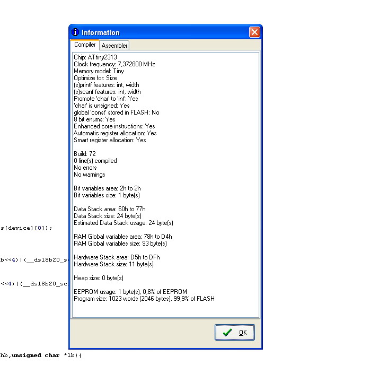
Task: Select the Compiler tab
Action: pos(85,45)
